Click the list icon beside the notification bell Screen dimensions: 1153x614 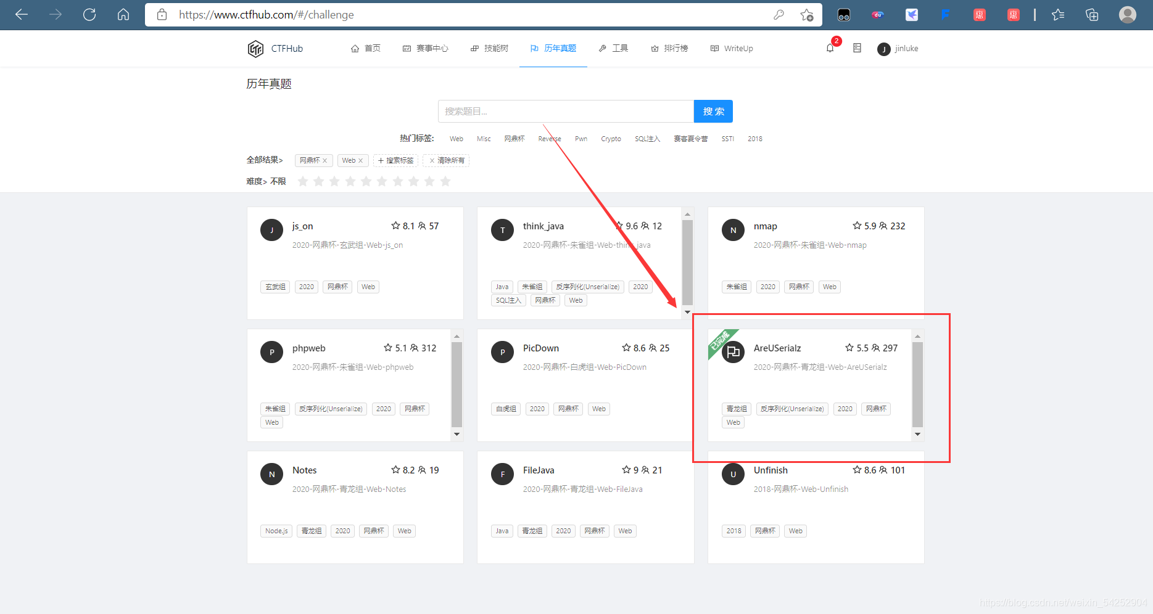(x=857, y=47)
